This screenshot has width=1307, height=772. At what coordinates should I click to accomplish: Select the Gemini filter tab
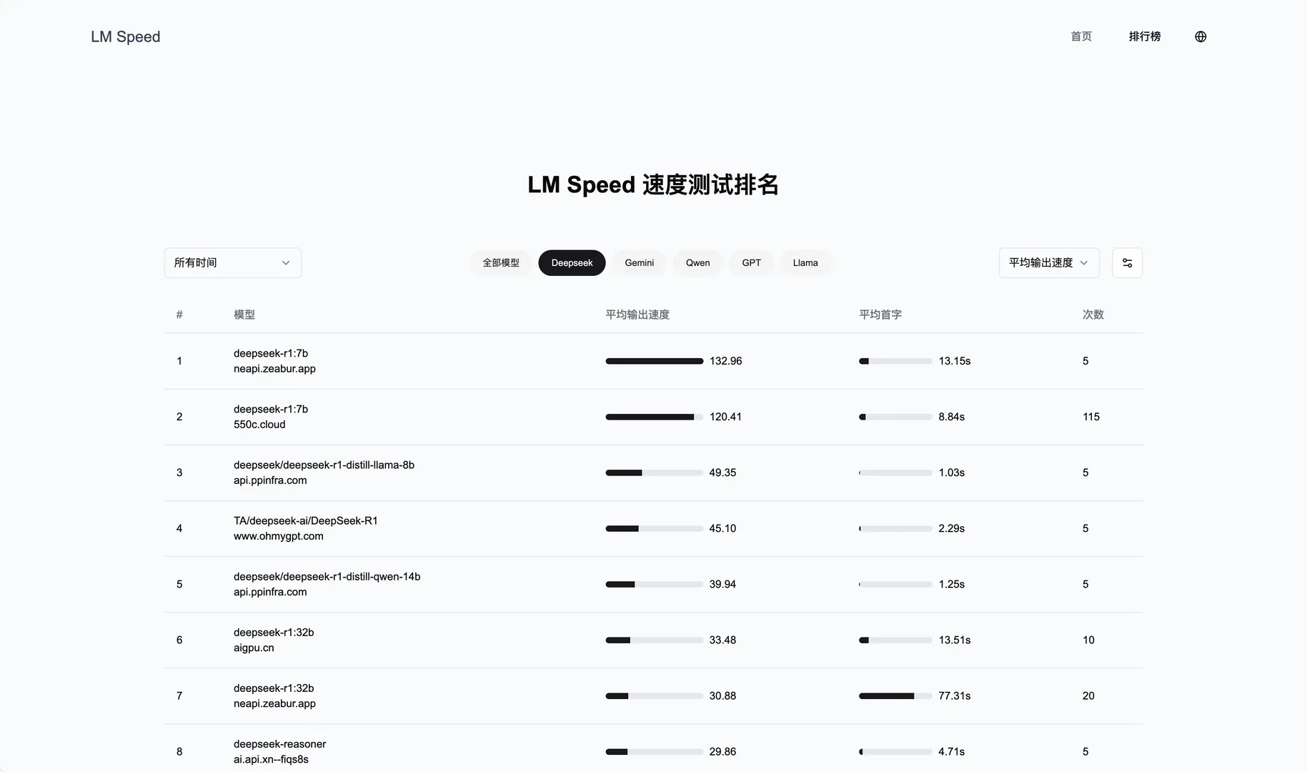[639, 263]
